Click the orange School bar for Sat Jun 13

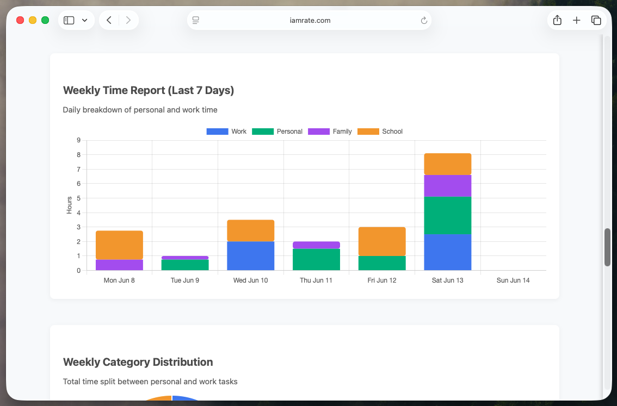448,164
